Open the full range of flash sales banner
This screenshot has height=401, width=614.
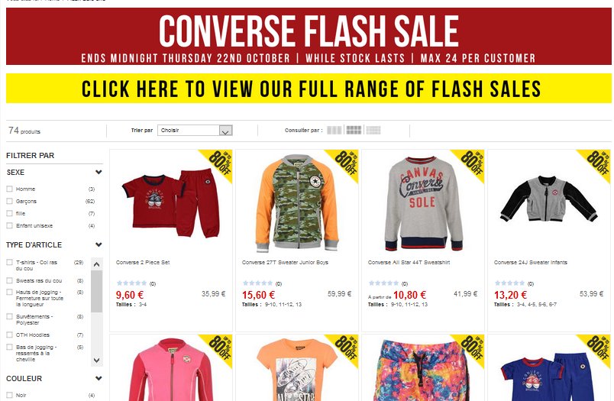click(309, 89)
